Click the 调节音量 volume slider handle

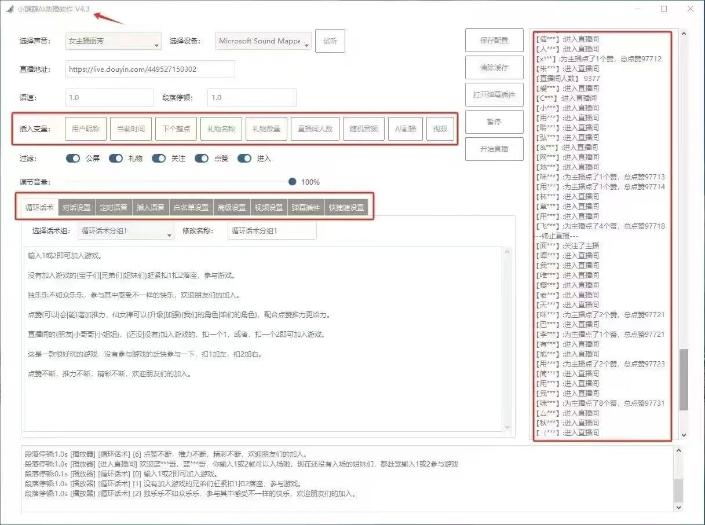pos(293,182)
